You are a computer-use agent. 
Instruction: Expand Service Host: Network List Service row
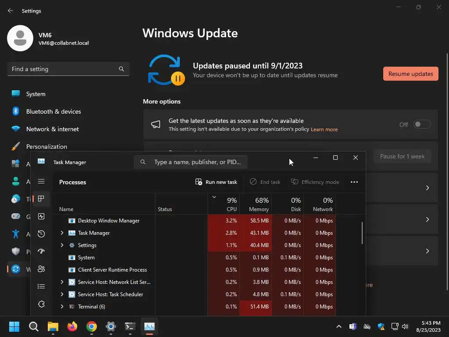point(62,282)
